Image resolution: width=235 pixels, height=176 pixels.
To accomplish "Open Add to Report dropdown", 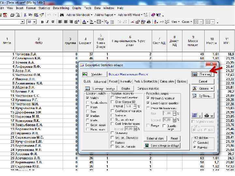I will coord(105,15).
